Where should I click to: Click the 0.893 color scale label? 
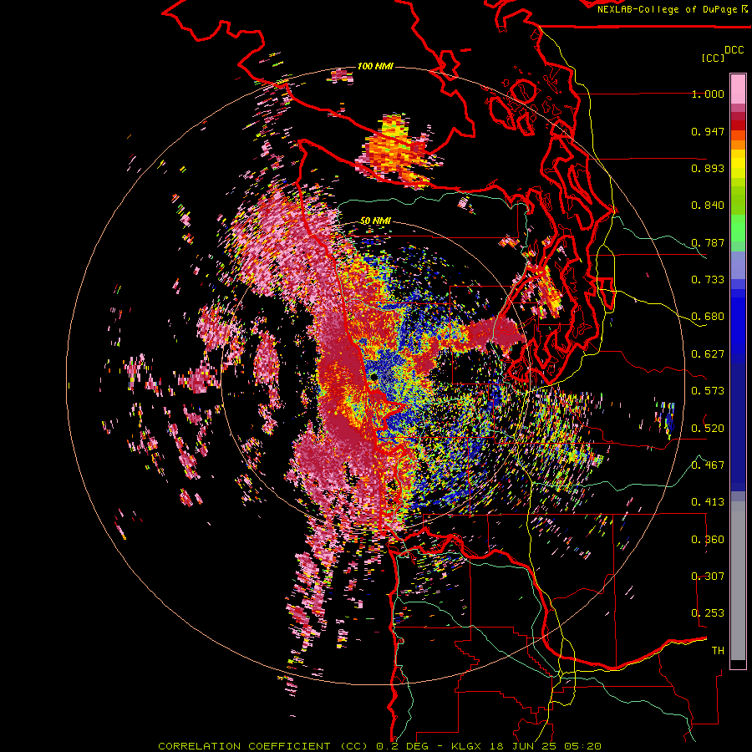[708, 168]
